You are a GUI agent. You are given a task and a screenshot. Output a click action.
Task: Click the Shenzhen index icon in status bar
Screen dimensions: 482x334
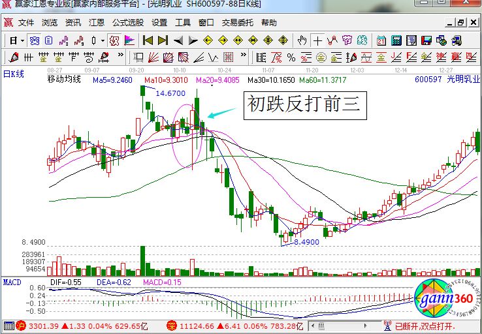[172, 325]
